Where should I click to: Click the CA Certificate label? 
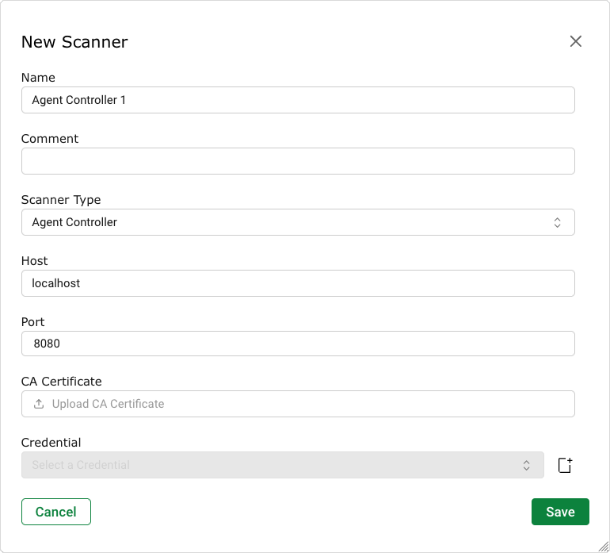point(61,382)
